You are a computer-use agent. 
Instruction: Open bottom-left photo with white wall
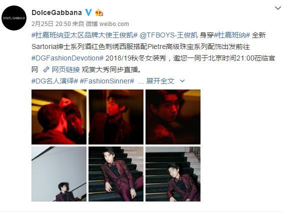point(59,174)
